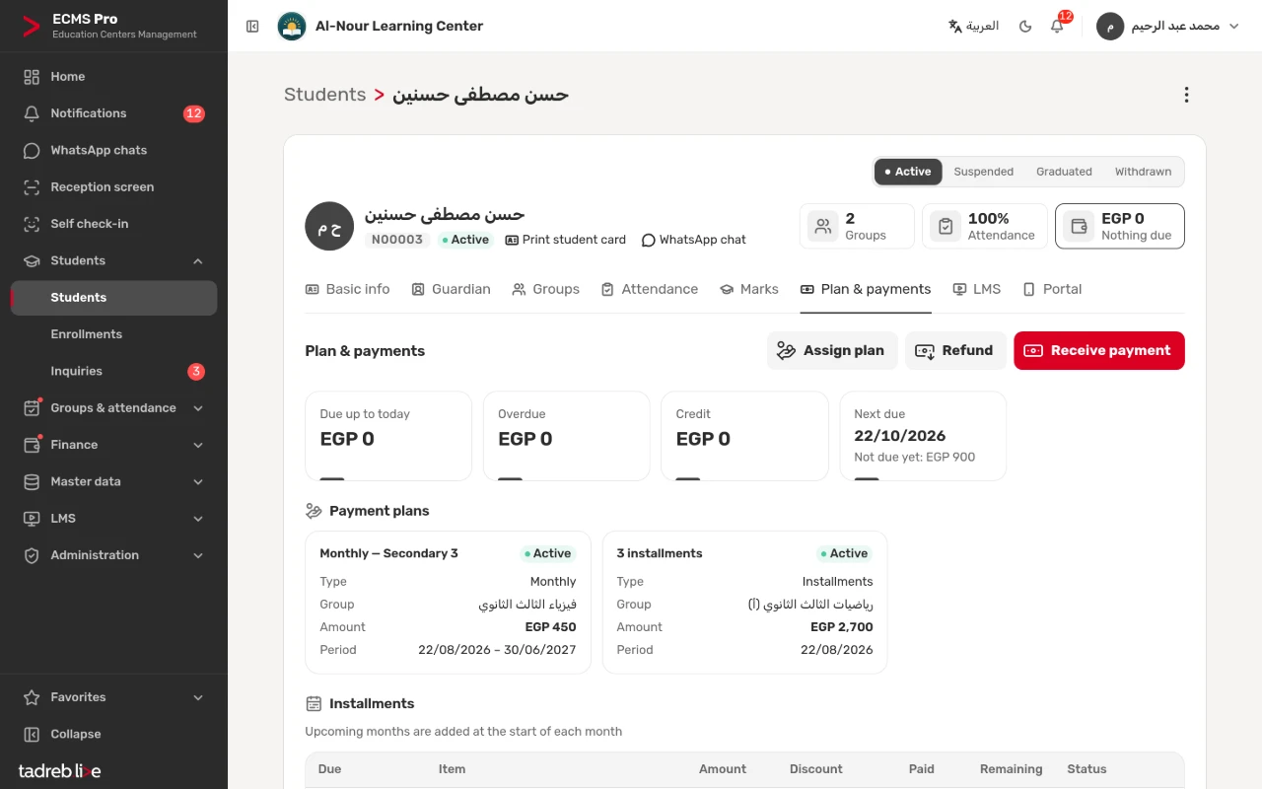Click the Receive payment button
The width and height of the screenshot is (1262, 789).
point(1099,351)
